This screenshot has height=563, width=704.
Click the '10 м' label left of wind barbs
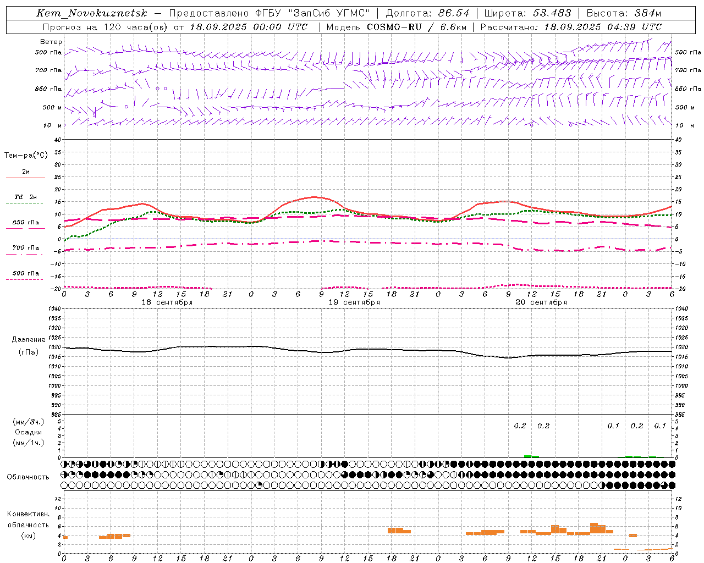52,125
